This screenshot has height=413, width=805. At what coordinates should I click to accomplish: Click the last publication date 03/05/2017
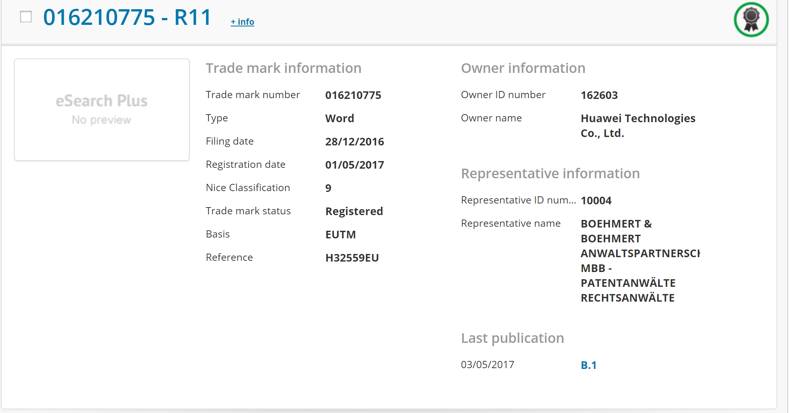487,365
